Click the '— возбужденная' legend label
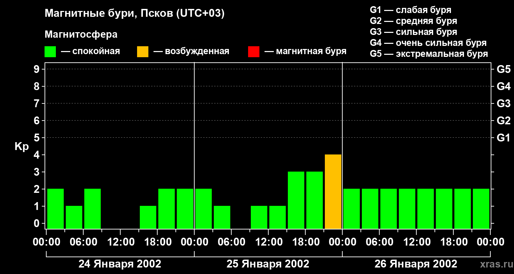The image size is (514, 274). click(191, 51)
